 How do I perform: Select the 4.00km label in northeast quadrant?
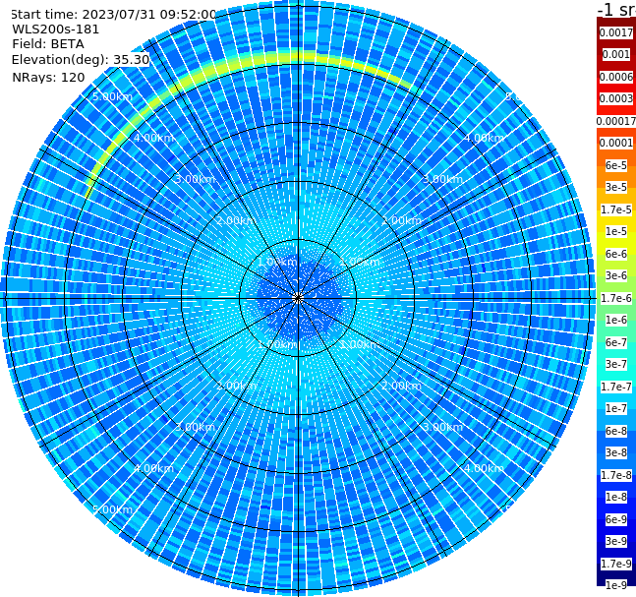484,138
